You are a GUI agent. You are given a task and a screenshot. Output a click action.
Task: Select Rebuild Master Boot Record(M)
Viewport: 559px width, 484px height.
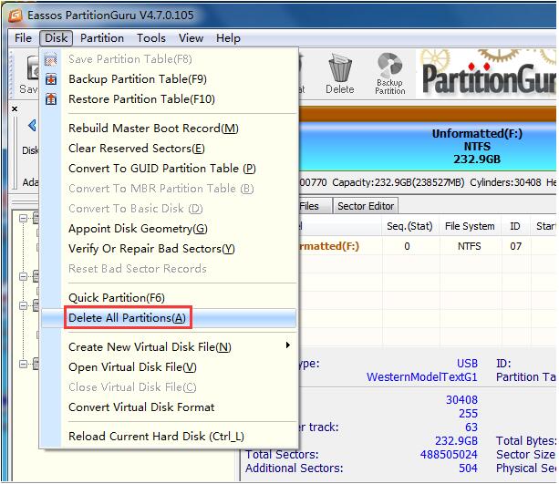pos(153,129)
